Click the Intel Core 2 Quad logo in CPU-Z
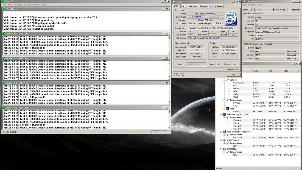 click(x=231, y=19)
